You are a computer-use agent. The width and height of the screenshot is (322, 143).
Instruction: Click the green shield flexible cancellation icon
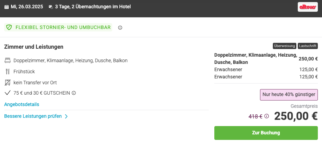(9, 27)
